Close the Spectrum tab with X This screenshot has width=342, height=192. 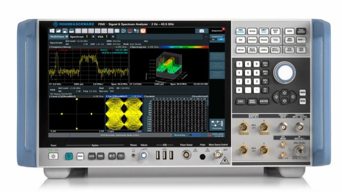(x=93, y=37)
